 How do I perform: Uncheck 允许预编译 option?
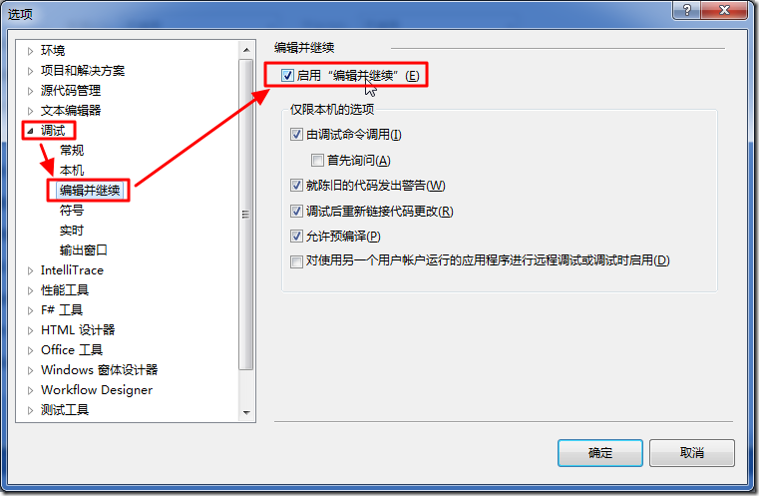296,236
